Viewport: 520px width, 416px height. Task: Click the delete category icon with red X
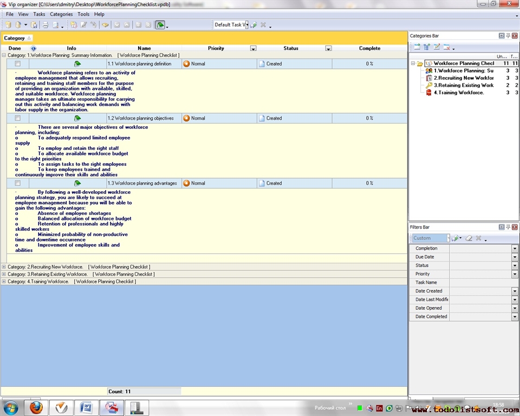447,48
